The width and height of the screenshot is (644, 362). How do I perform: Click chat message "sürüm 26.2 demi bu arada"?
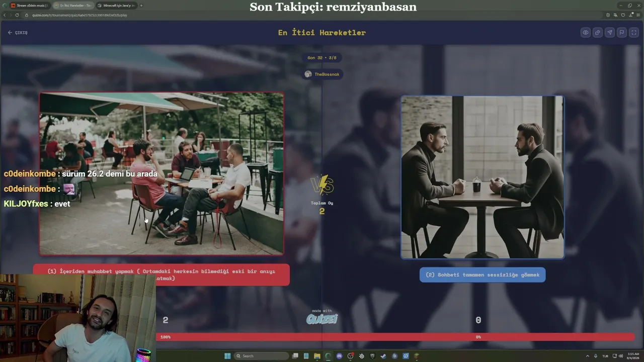(110, 174)
